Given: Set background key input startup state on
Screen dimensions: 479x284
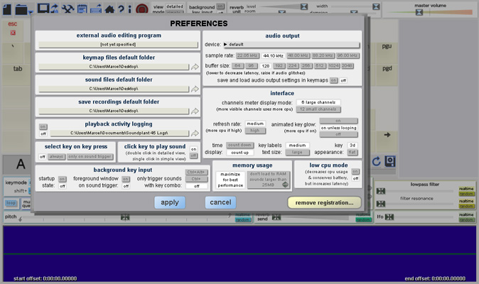Looking at the screenshot, I should point(63,179).
